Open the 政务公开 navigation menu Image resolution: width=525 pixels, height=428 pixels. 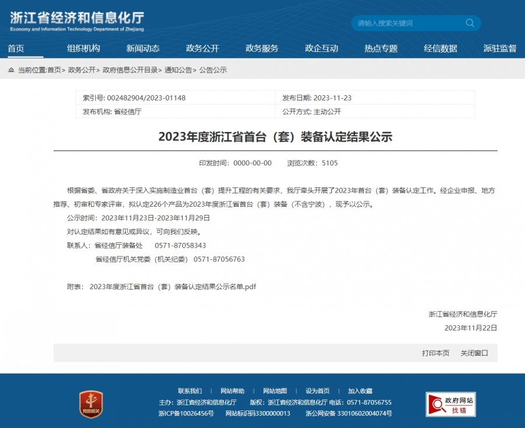(202, 48)
